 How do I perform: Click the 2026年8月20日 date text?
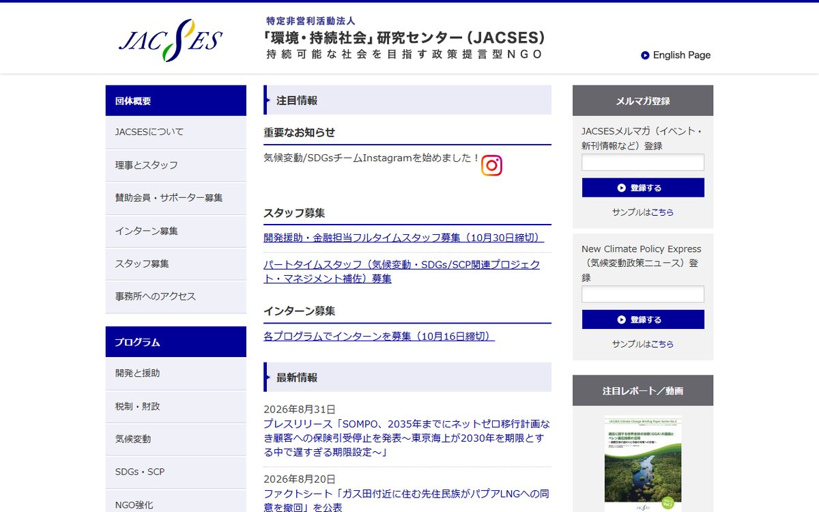(x=300, y=479)
